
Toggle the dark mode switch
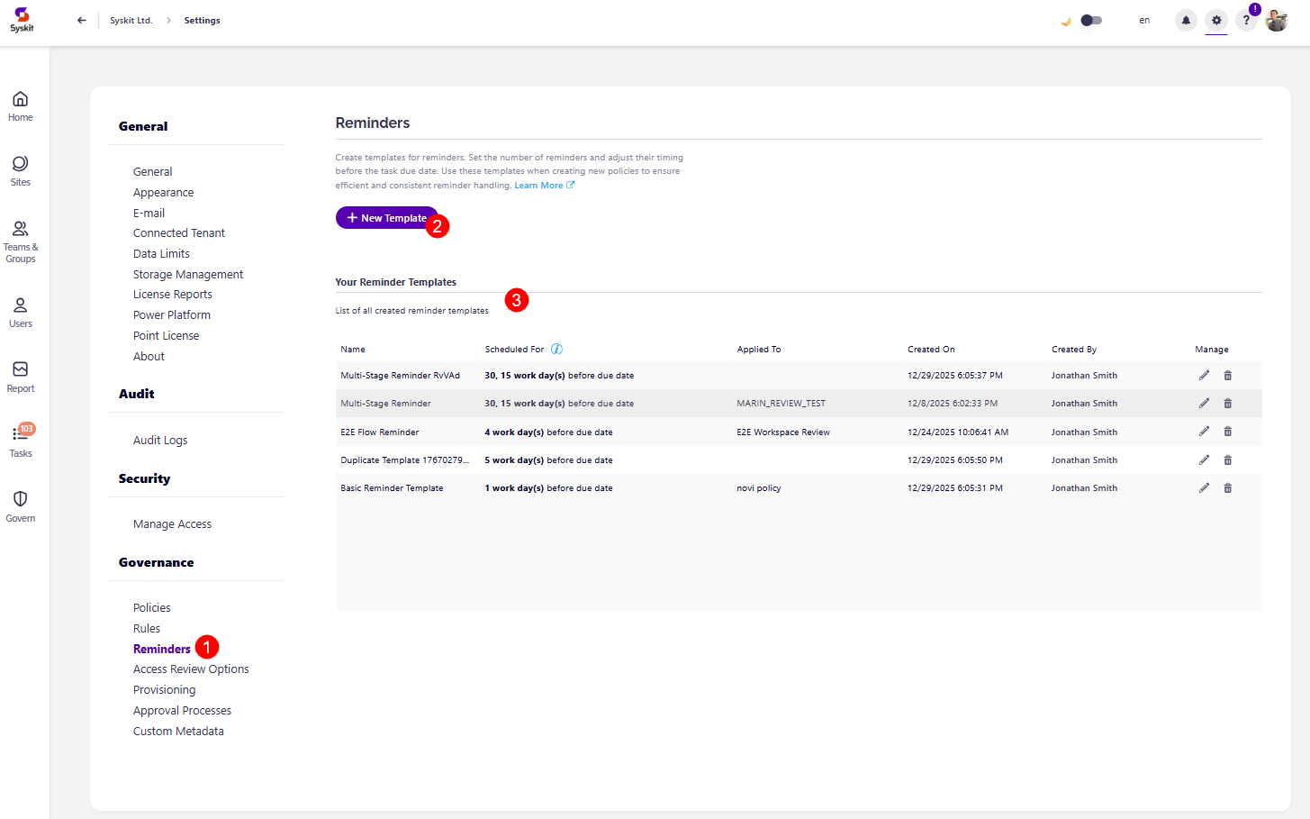[1090, 21]
